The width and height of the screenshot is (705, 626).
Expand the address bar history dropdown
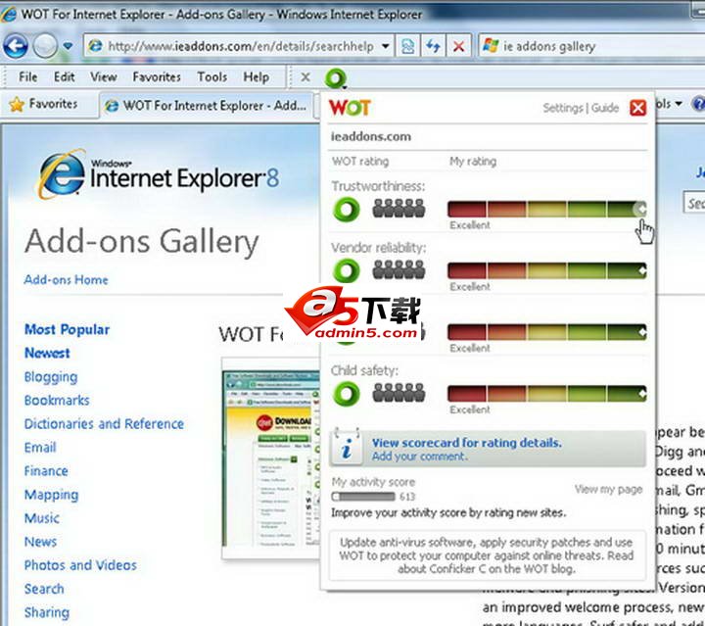386,46
